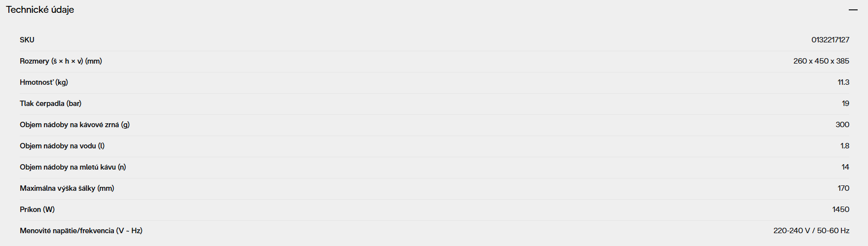Select bean container value 300
Viewport: 868px width, 246px height.
(842, 125)
